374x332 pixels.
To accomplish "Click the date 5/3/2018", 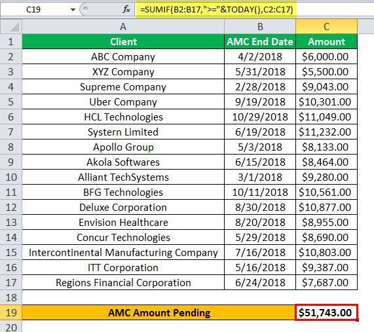I will [x=260, y=147].
